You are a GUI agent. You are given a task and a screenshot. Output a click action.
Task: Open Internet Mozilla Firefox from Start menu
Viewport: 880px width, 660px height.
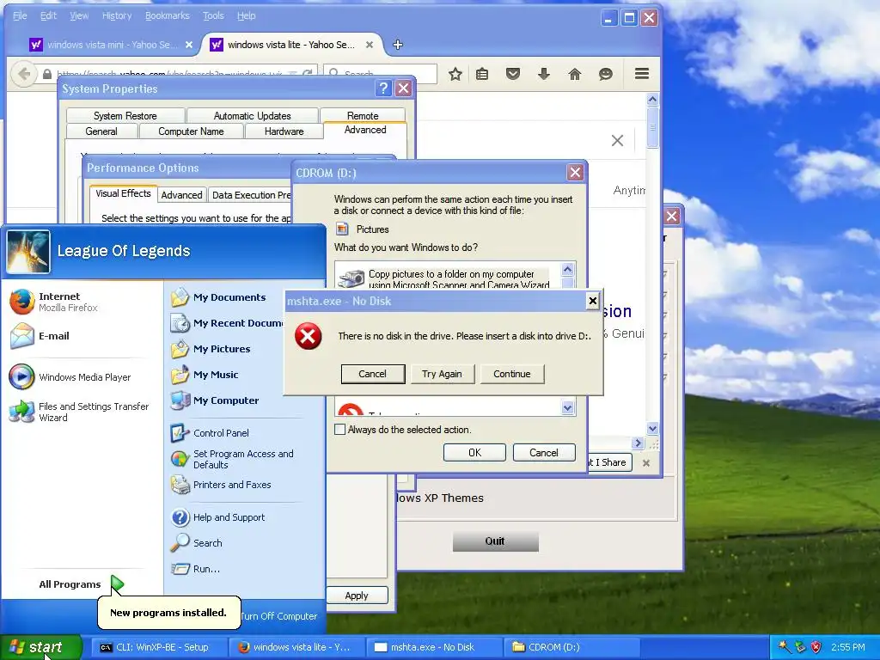pyautogui.click(x=54, y=302)
